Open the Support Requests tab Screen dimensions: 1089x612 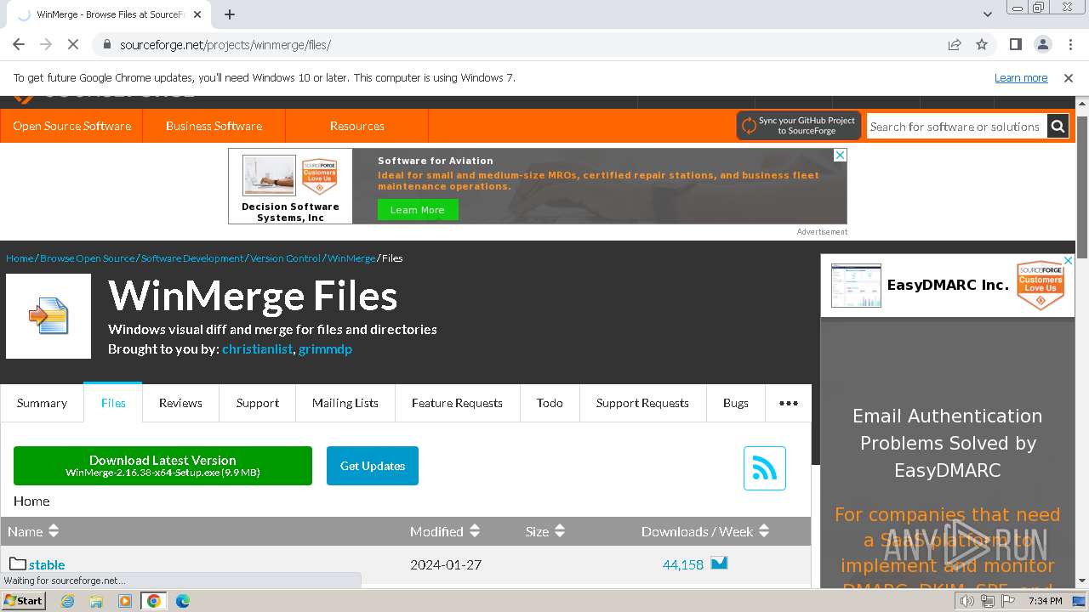point(642,403)
